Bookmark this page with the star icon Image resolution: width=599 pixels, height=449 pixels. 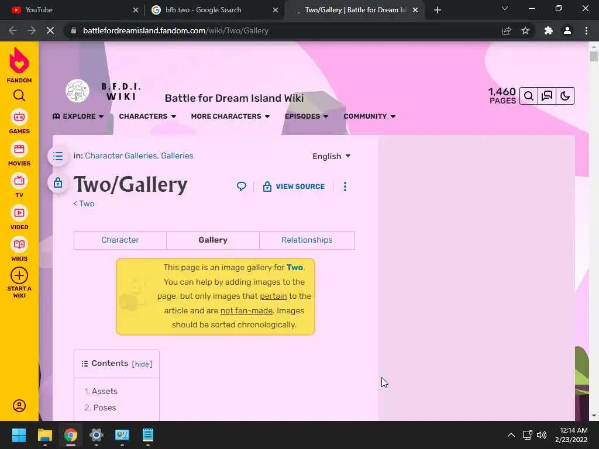pyautogui.click(x=525, y=30)
